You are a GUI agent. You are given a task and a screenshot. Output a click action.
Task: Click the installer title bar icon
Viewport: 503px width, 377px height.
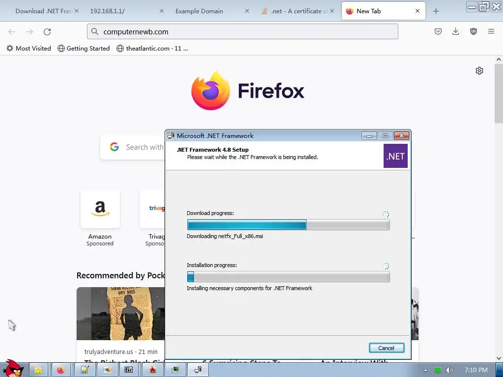171,135
